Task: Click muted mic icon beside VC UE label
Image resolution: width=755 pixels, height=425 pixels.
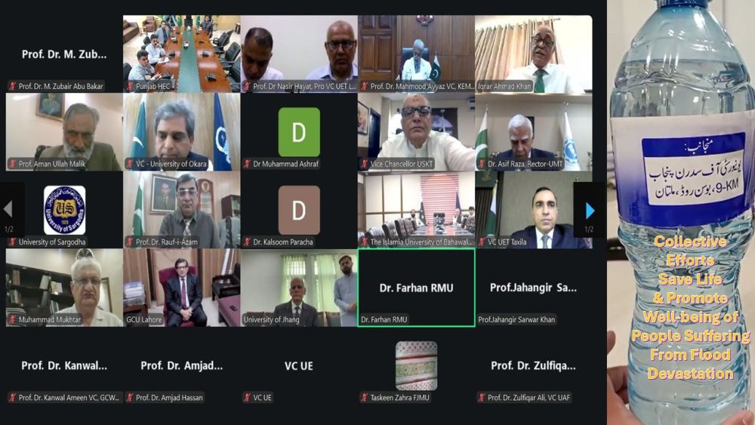Action: click(248, 397)
